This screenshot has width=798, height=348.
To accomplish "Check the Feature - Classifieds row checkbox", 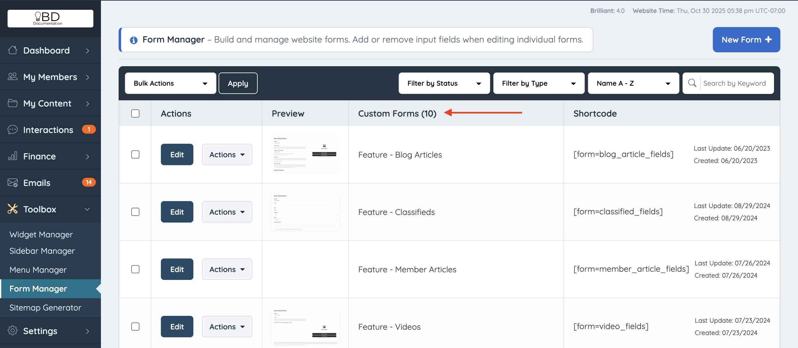I will click(x=135, y=212).
